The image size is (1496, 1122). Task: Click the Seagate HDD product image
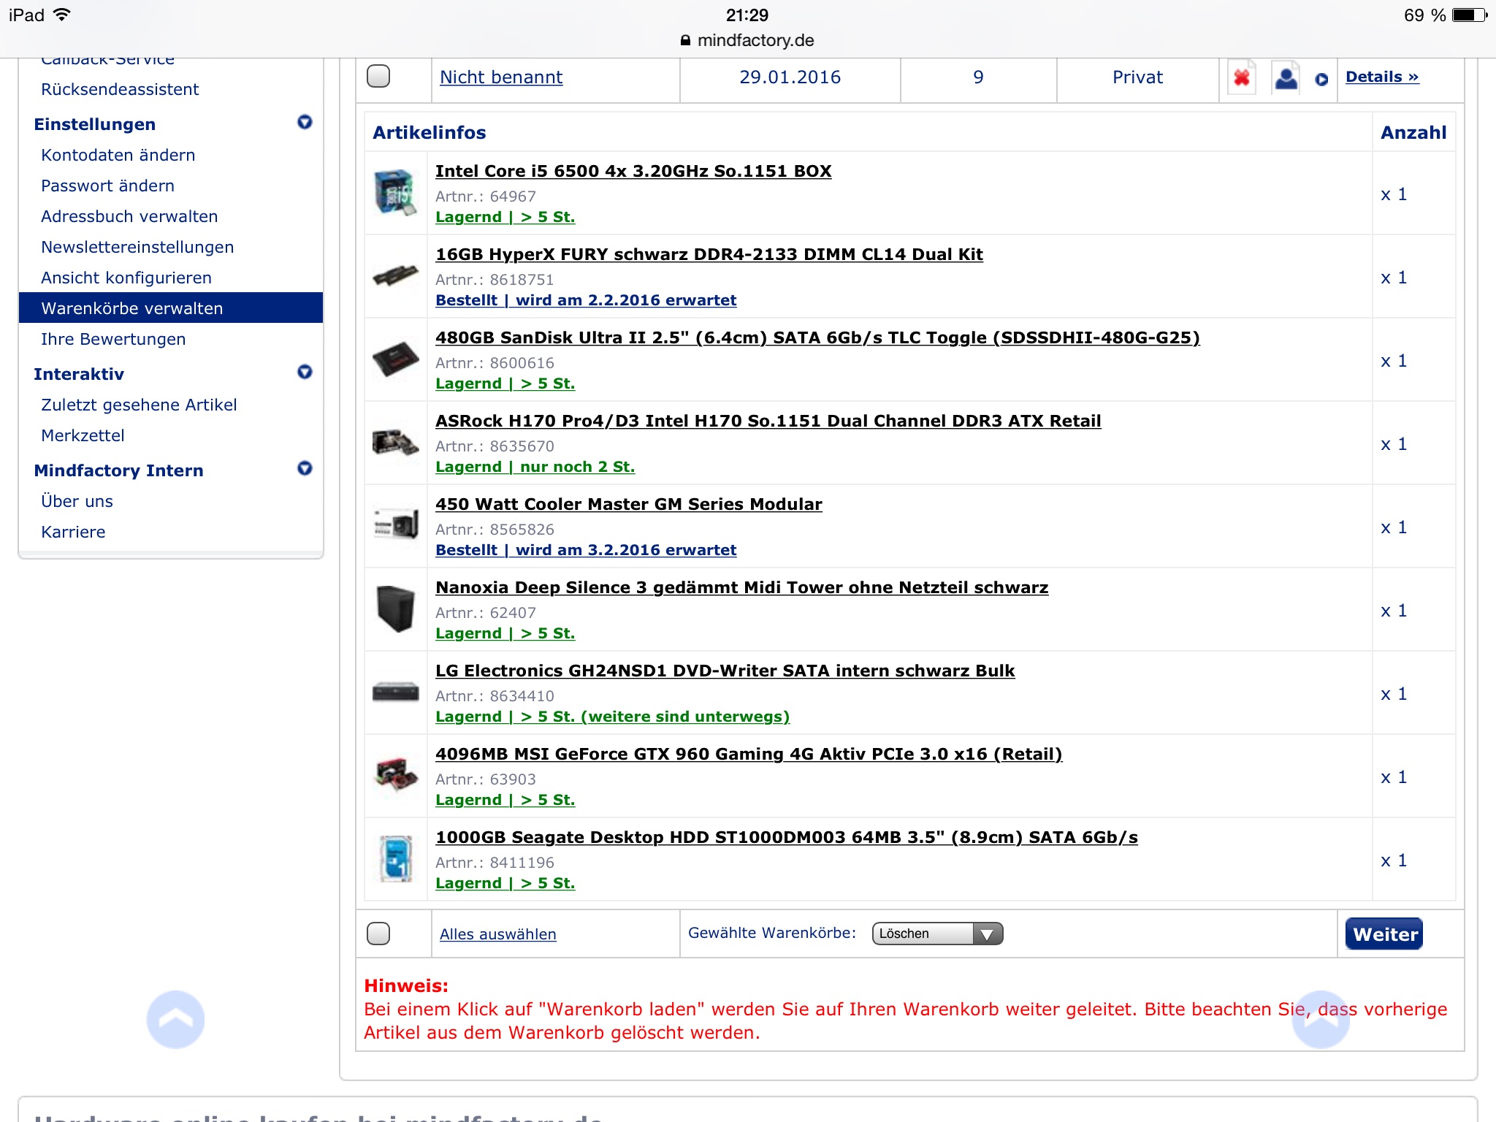click(x=395, y=859)
